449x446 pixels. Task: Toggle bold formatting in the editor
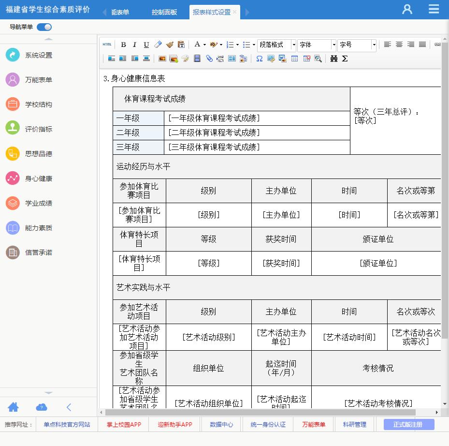(123, 45)
